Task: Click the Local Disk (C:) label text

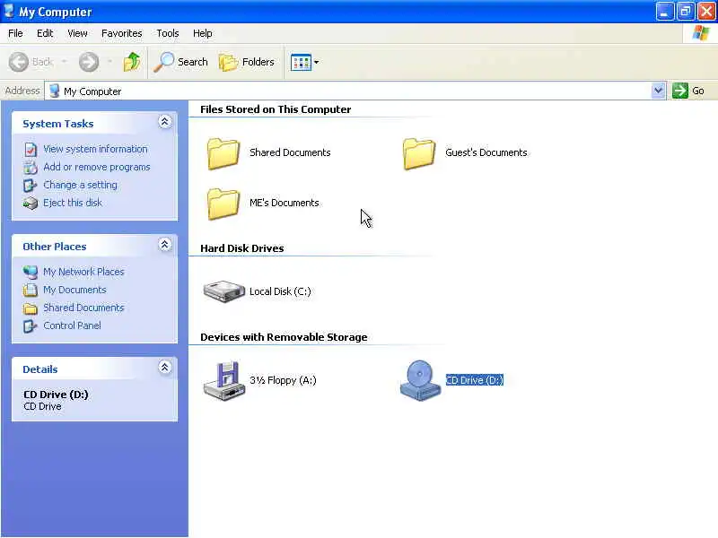Action: 280,291
